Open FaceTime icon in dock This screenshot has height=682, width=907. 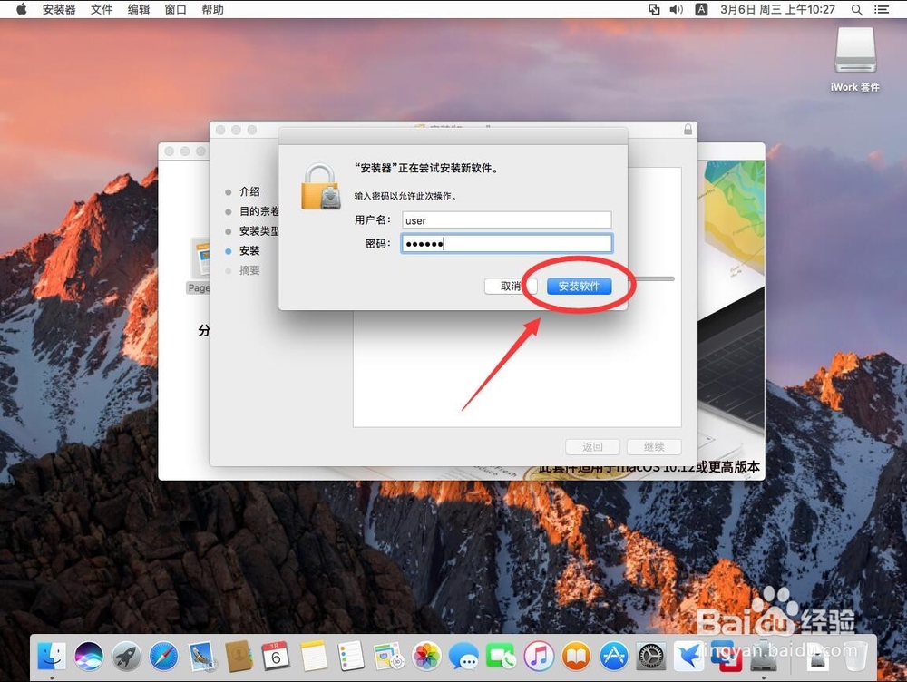tap(501, 656)
